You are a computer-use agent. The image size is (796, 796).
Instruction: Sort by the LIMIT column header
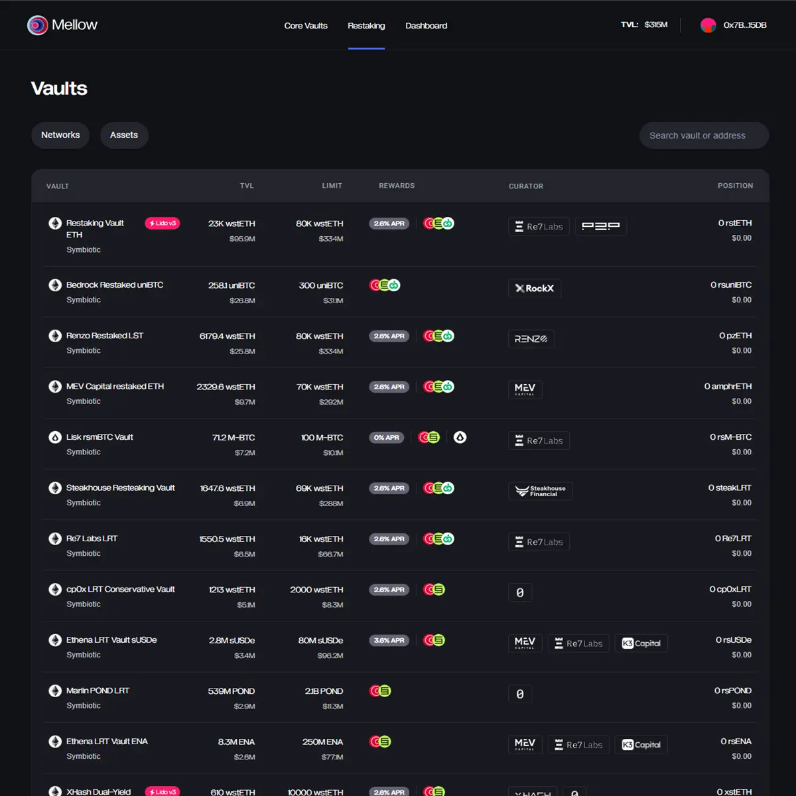point(332,186)
